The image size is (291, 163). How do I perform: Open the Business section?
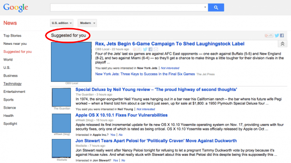(x=10, y=76)
